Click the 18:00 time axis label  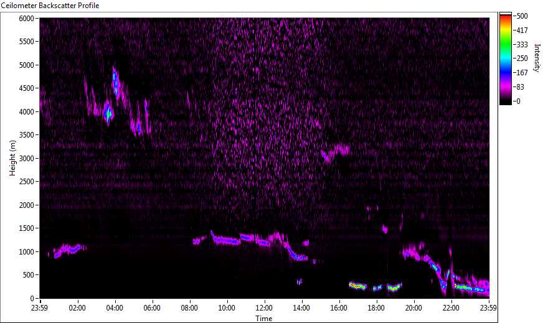point(377,308)
